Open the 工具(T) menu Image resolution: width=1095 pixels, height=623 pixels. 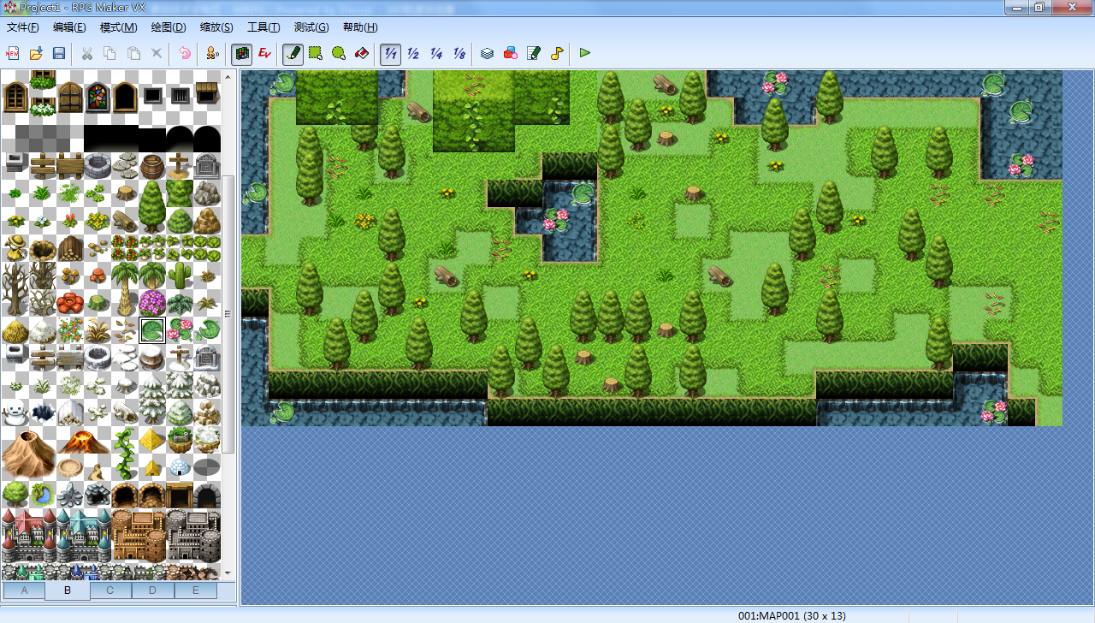pyautogui.click(x=263, y=27)
